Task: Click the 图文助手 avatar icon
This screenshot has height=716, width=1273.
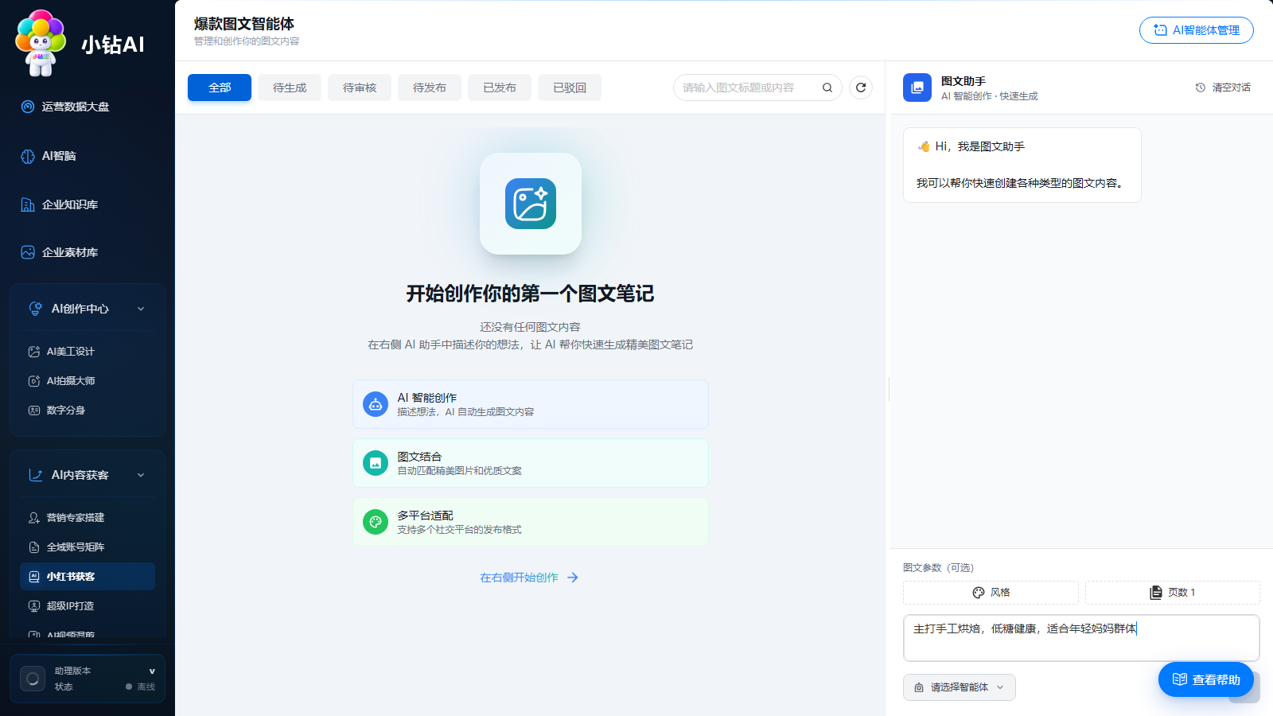Action: coord(917,88)
